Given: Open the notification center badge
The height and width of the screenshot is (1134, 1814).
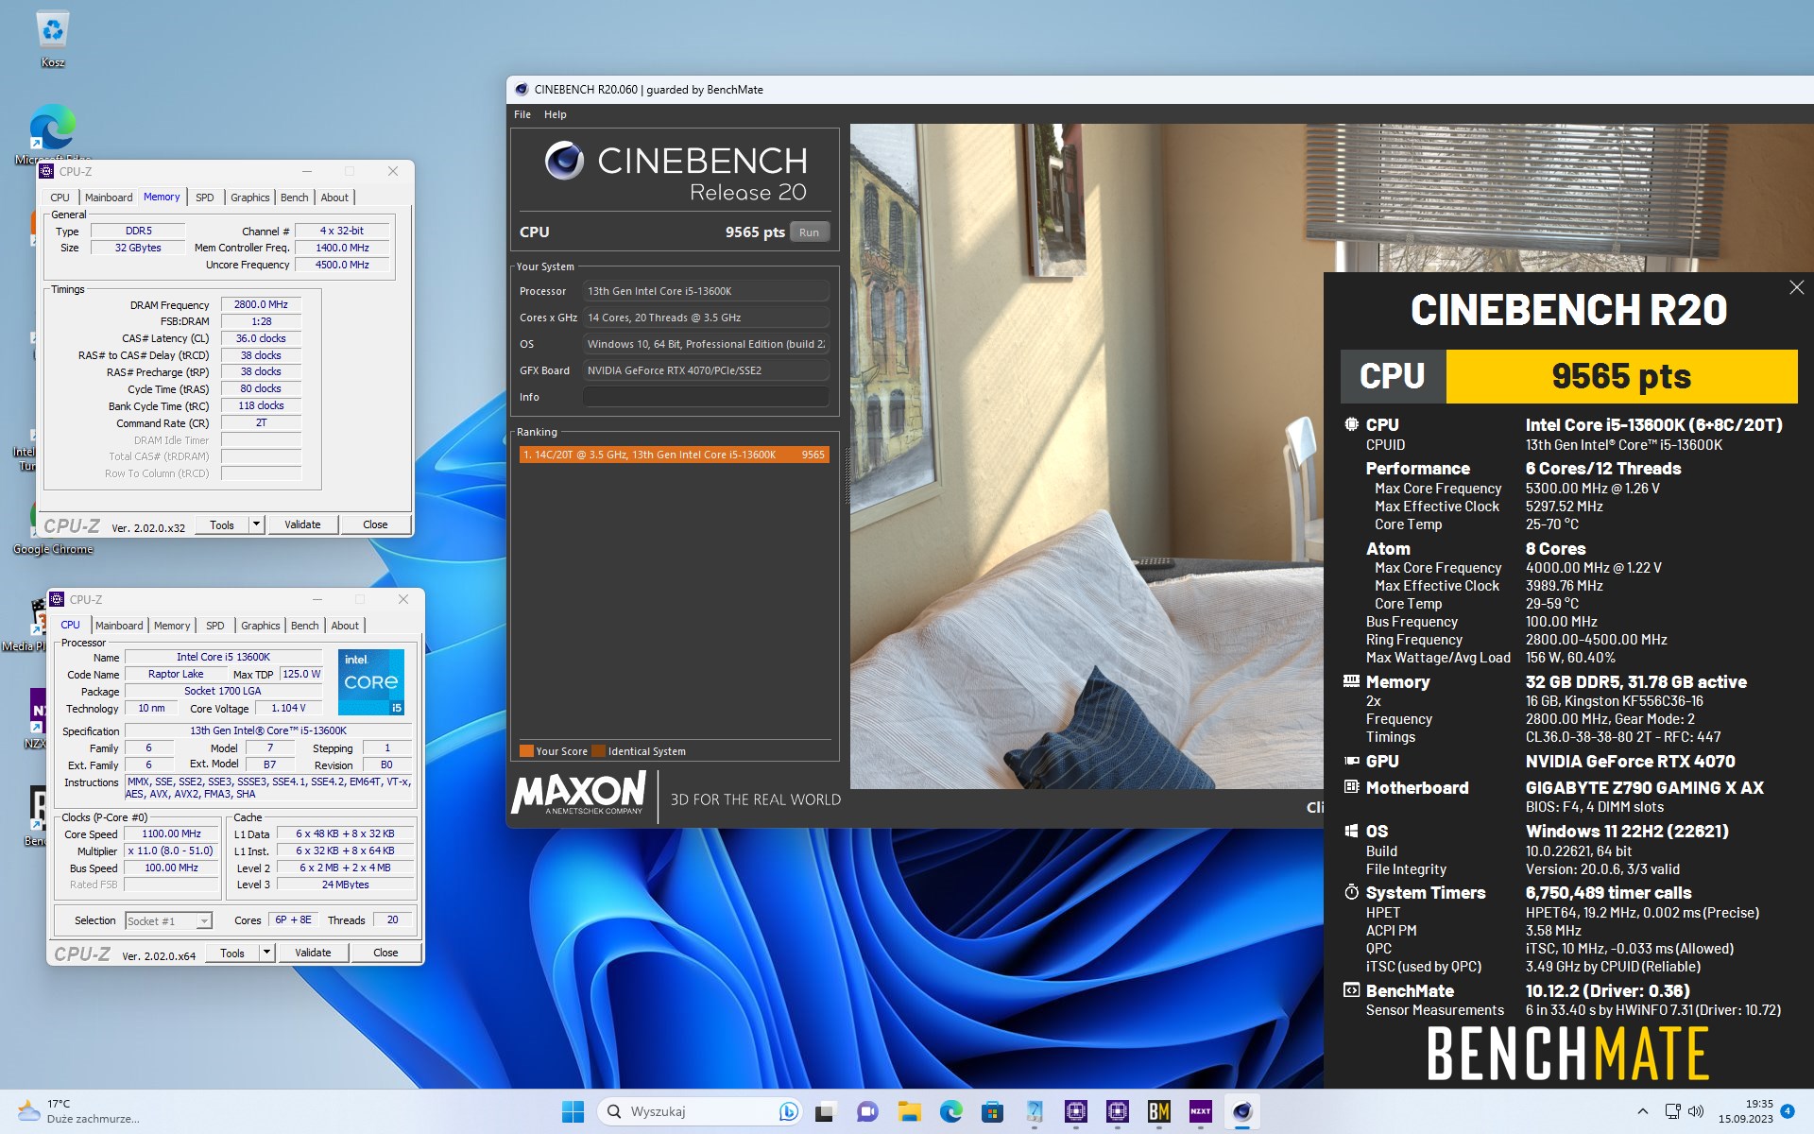Looking at the screenshot, I should click(x=1788, y=1111).
